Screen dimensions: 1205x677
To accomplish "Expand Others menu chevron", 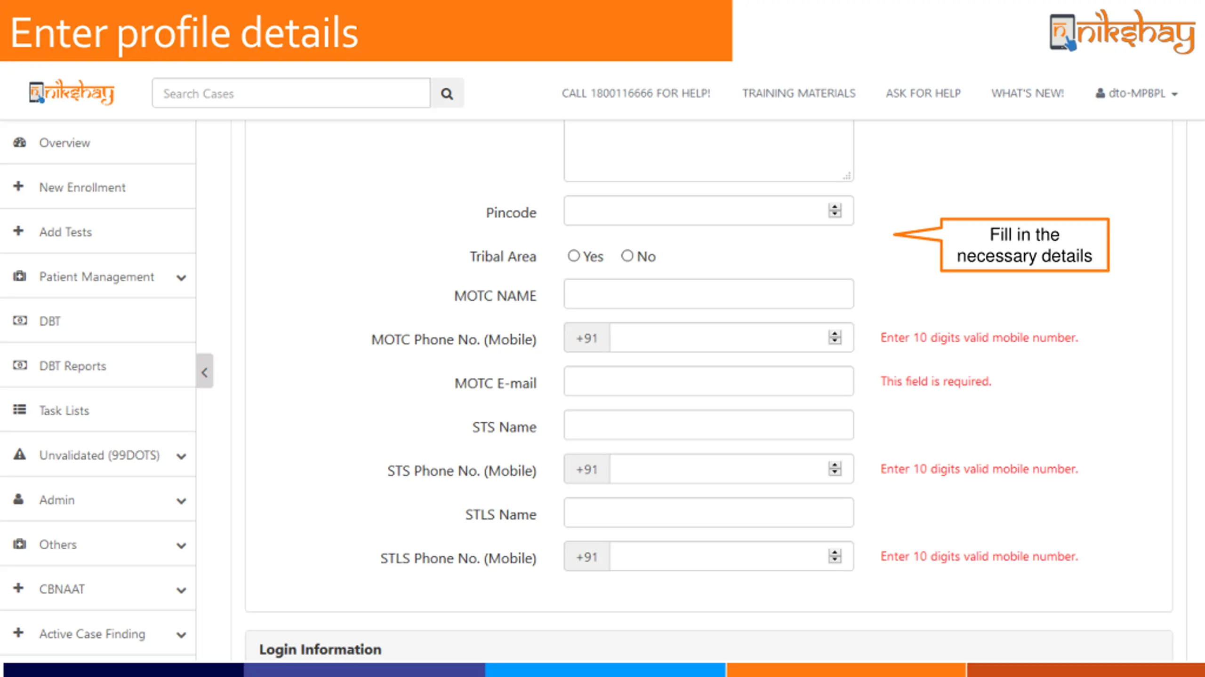I will (x=181, y=546).
